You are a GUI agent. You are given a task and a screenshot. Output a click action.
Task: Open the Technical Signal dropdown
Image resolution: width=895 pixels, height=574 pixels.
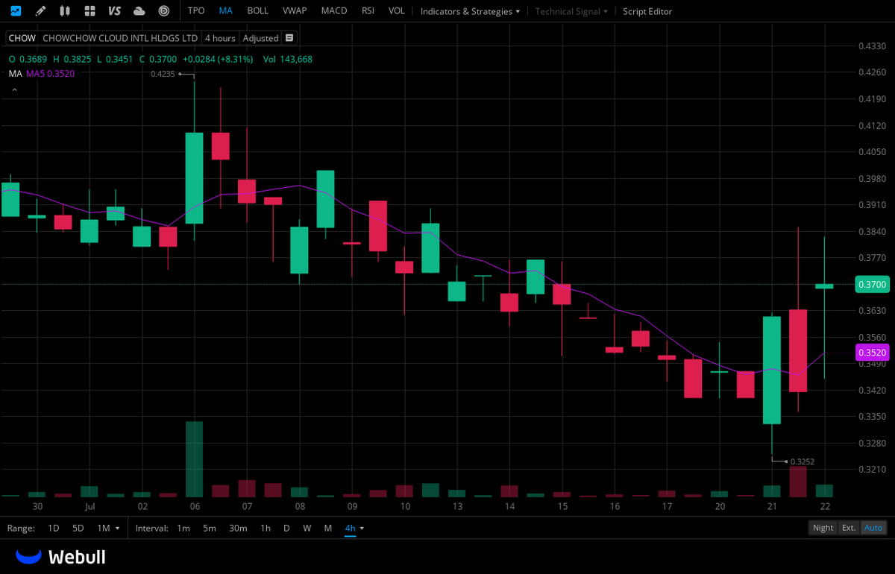(x=571, y=11)
